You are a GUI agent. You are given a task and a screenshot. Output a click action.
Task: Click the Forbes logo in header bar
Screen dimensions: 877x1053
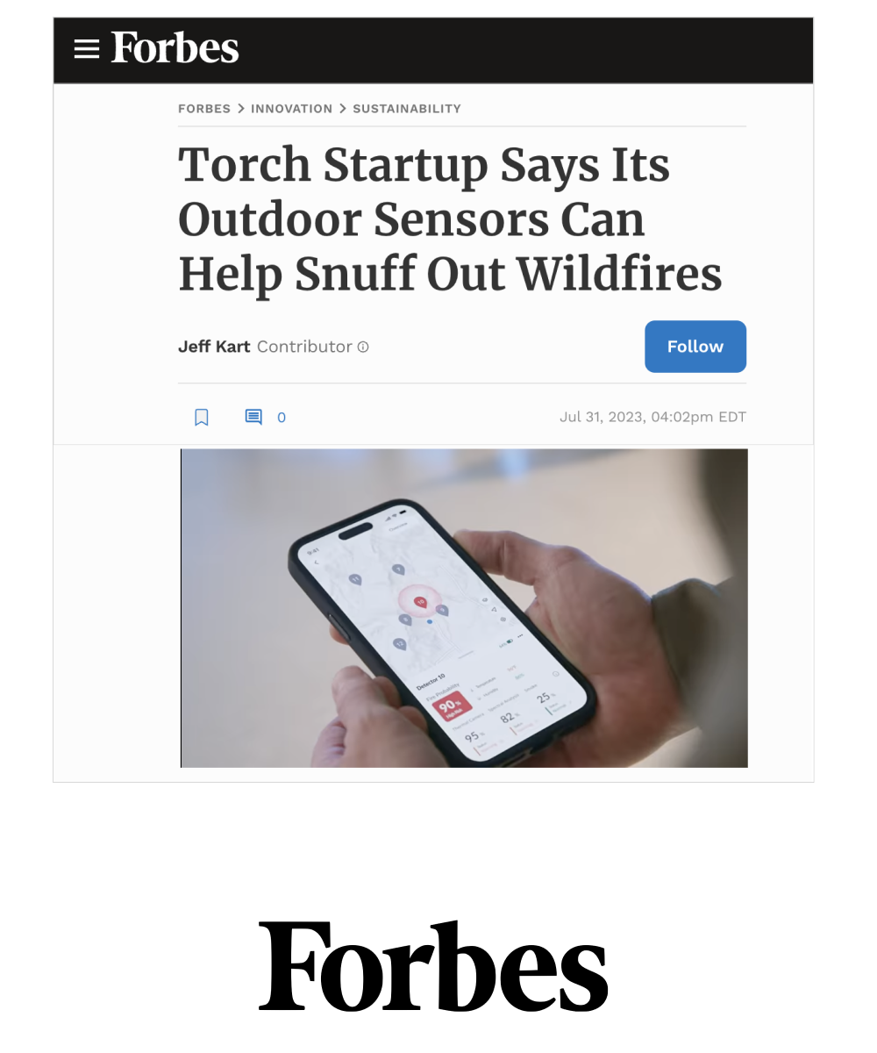175,48
